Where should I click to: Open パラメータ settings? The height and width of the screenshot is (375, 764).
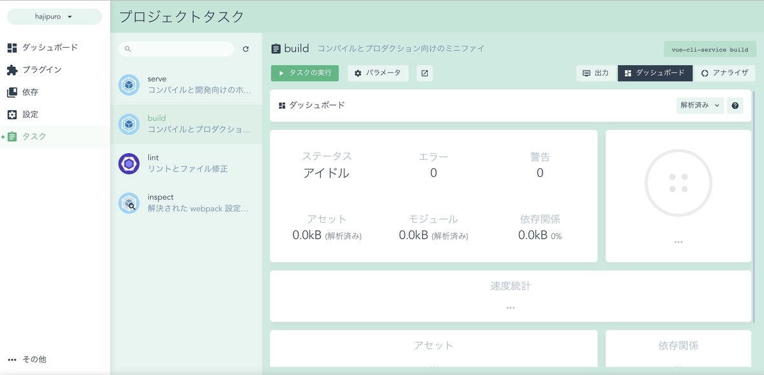378,73
